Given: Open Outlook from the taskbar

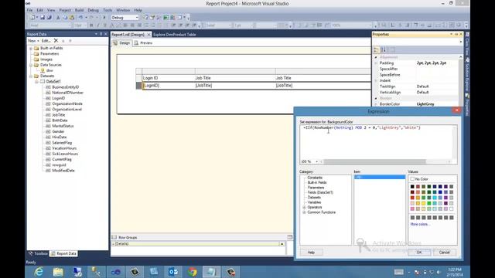Looking at the screenshot, I should (x=173, y=272).
